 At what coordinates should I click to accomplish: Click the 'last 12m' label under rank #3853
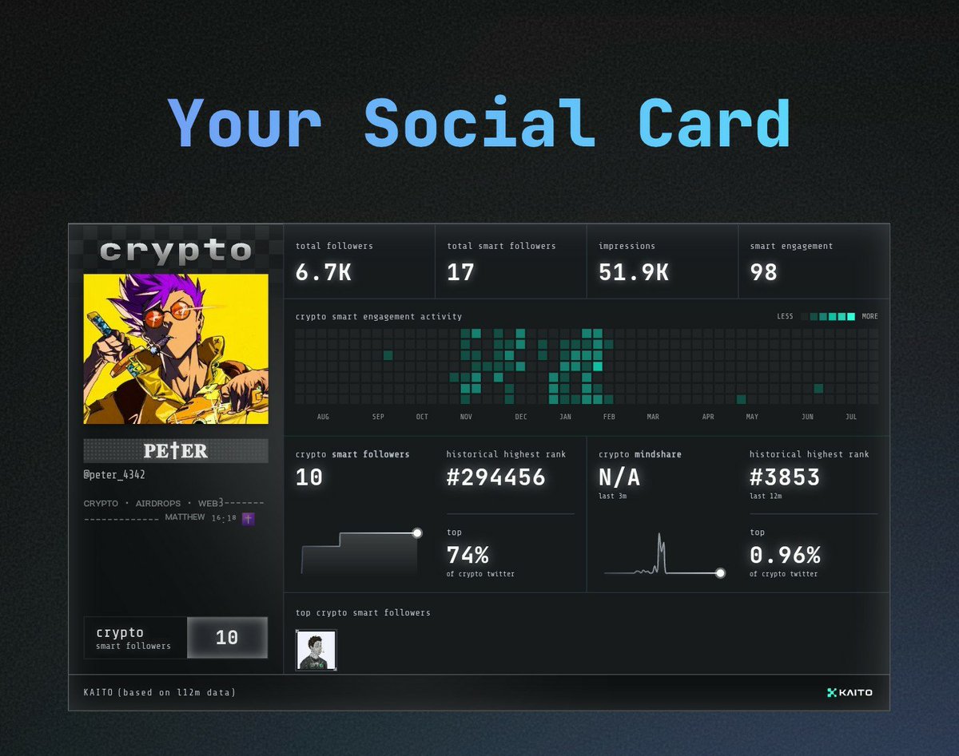766,497
